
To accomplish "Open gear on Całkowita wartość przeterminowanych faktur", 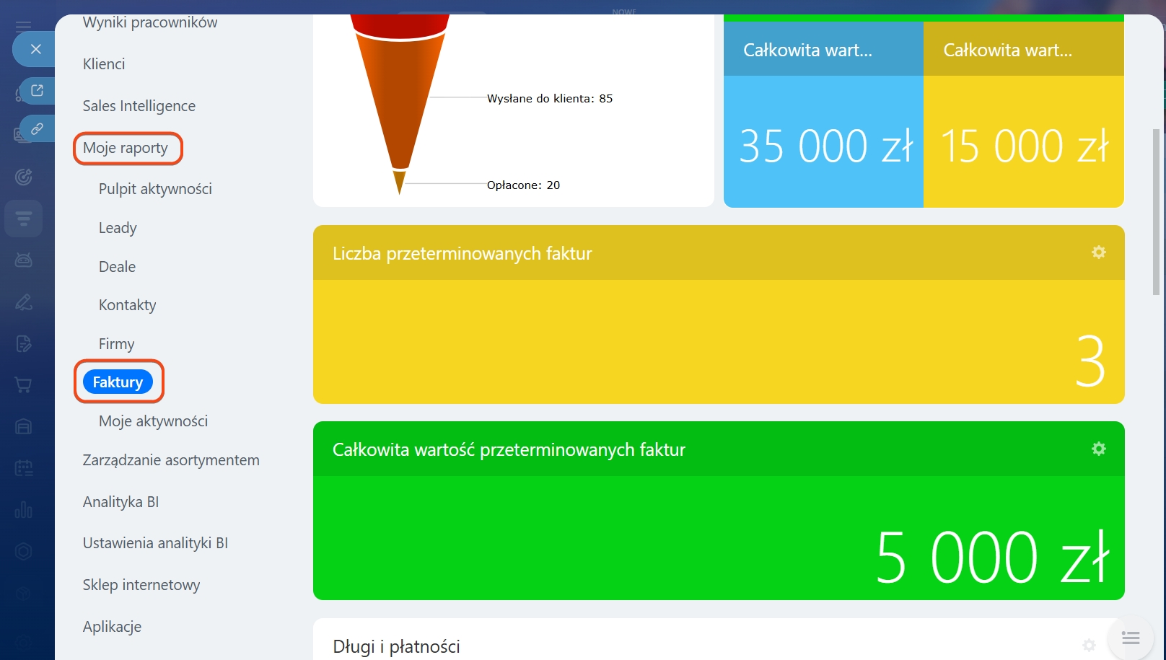I will [1098, 449].
